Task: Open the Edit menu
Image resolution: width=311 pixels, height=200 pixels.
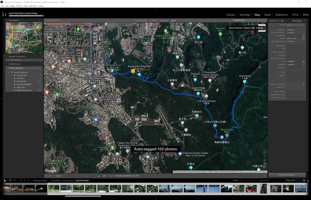Action: [x=7, y=6]
